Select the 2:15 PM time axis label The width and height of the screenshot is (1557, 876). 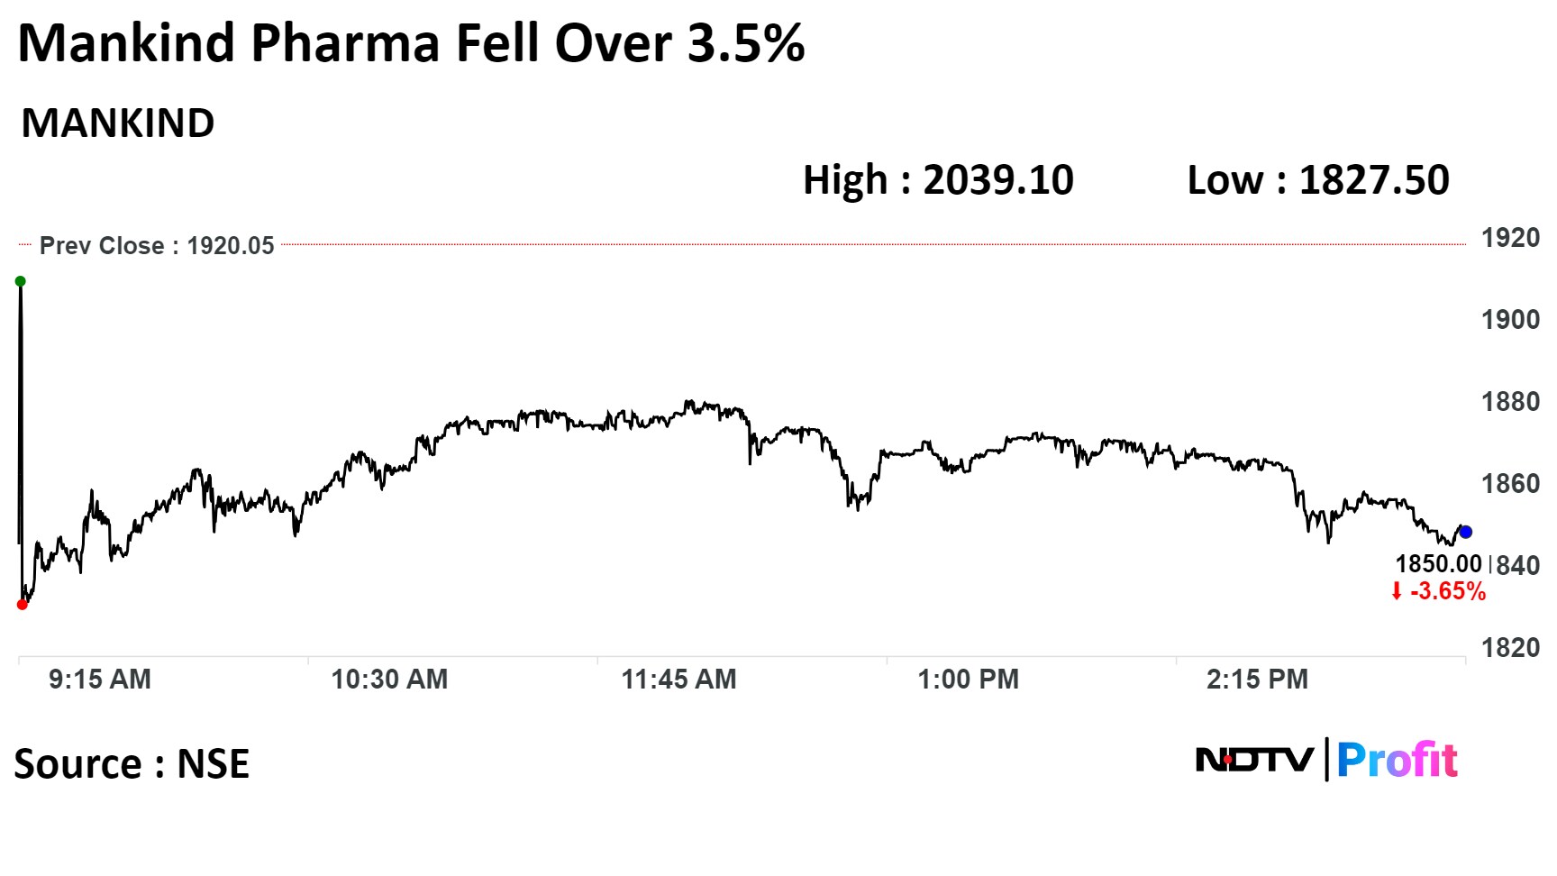[x=1257, y=679]
